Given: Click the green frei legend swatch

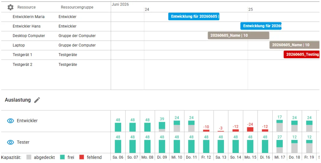Looking at the screenshot, I should click(x=62, y=157).
